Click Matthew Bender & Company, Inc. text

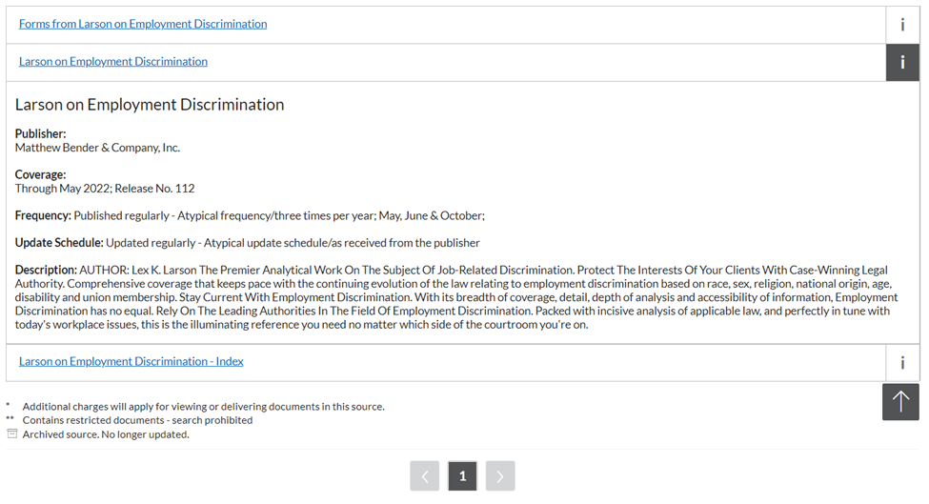(x=97, y=148)
